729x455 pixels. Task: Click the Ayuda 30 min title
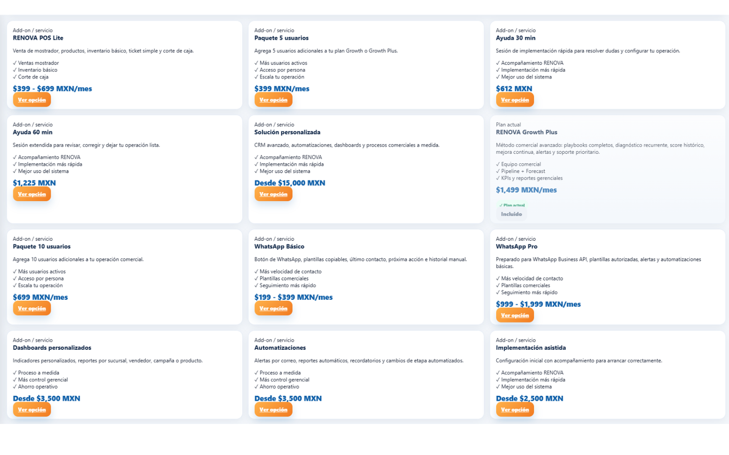point(516,38)
